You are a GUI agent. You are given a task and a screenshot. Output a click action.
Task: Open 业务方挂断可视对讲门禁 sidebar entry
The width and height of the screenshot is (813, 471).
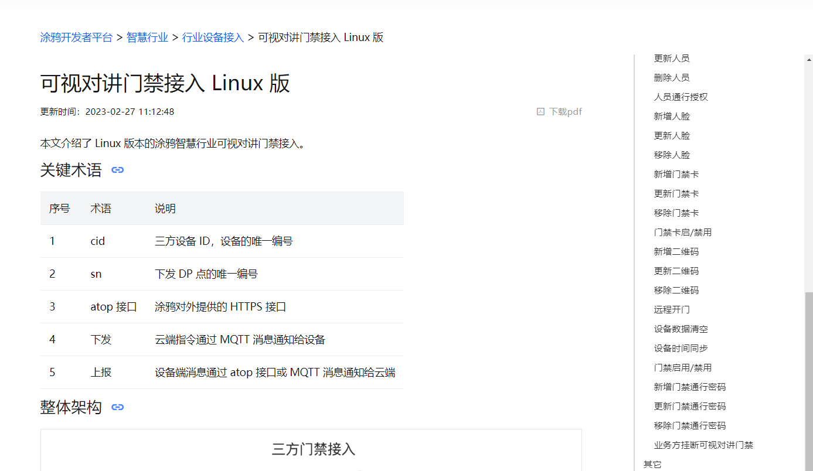pos(703,445)
